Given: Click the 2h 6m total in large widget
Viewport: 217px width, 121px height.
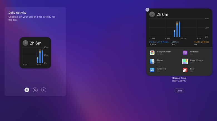Looking at the screenshot, I should pyautogui.click(x=162, y=15).
